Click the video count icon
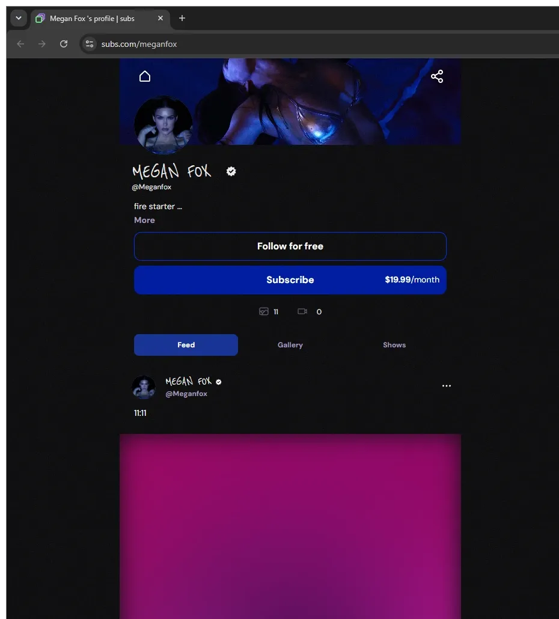Image resolution: width=559 pixels, height=619 pixels. point(302,311)
